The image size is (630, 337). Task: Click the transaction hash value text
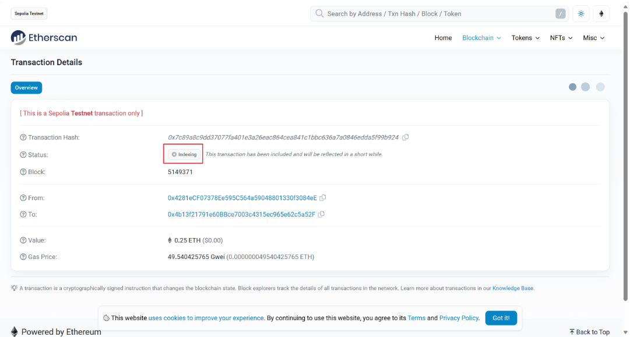coord(283,137)
